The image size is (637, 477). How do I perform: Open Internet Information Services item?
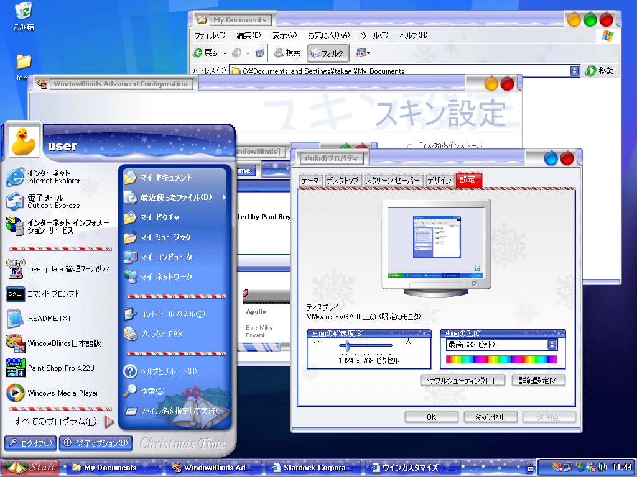57,226
